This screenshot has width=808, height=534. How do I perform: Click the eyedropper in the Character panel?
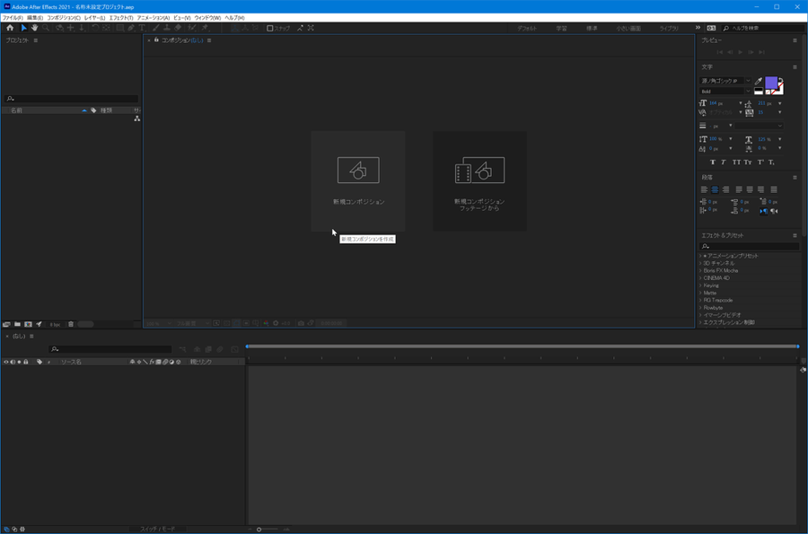point(758,81)
